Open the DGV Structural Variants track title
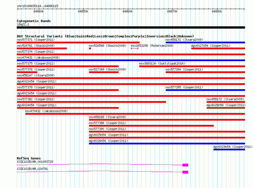The image size is (253, 188). [105, 36]
